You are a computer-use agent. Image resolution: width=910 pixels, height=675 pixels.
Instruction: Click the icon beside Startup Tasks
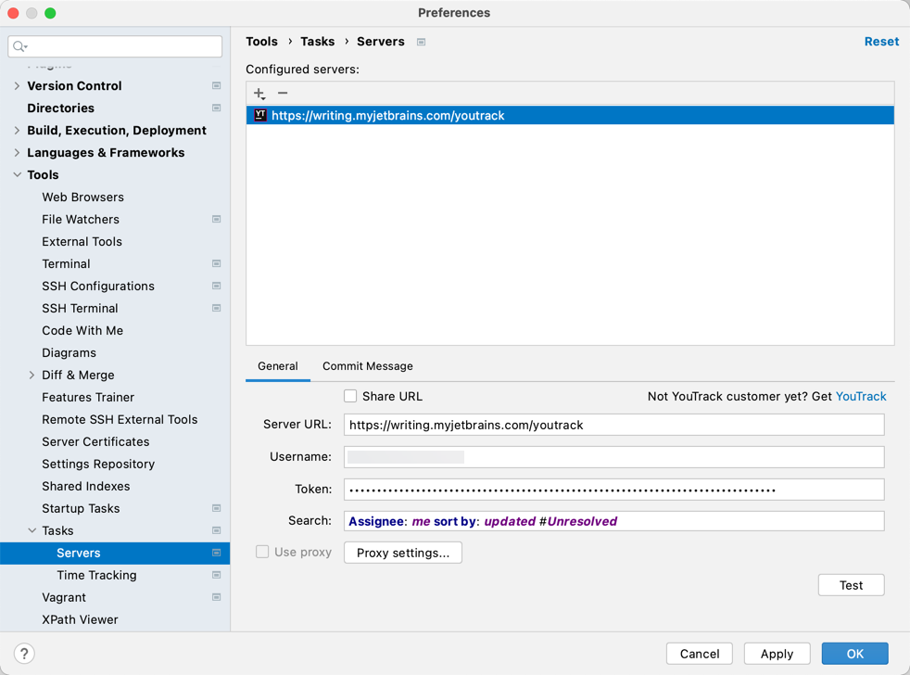[x=216, y=508]
